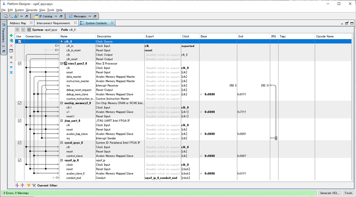Click the red X remove component icon

pyautogui.click(x=11, y=46)
